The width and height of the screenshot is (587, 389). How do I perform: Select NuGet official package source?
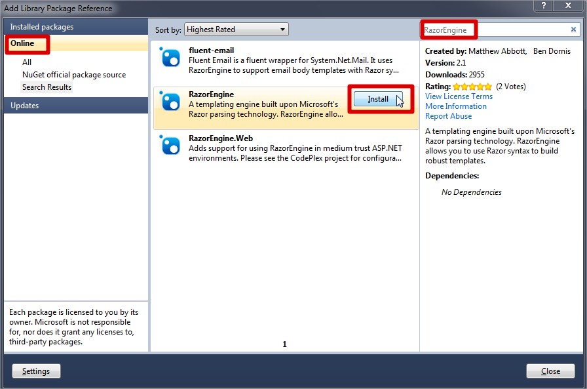point(74,75)
